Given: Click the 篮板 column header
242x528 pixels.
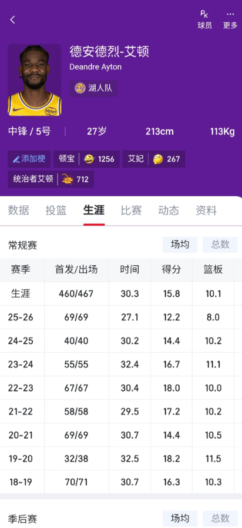Looking at the screenshot, I should (213, 270).
